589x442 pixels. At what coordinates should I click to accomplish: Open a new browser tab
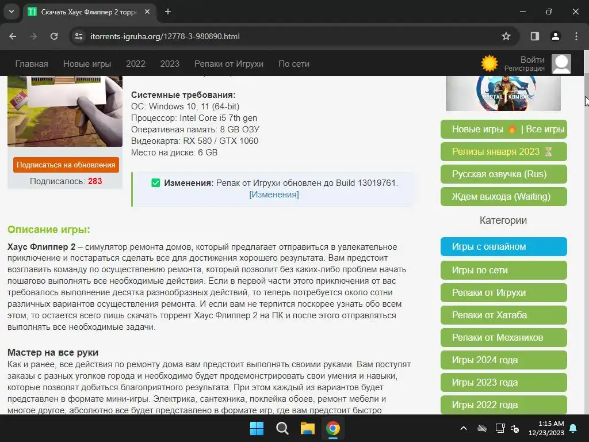pyautogui.click(x=168, y=12)
